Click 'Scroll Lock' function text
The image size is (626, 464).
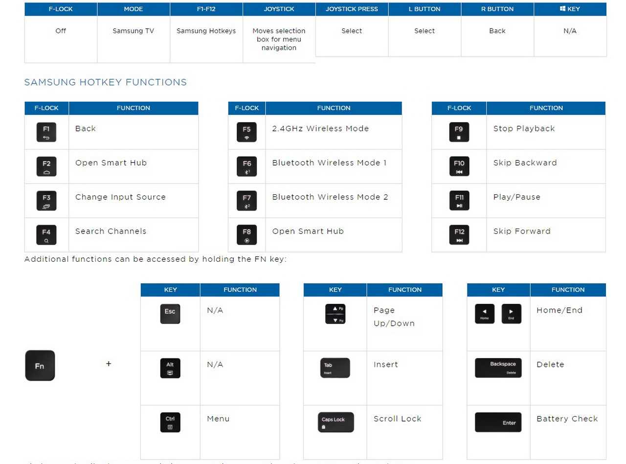[397, 419]
